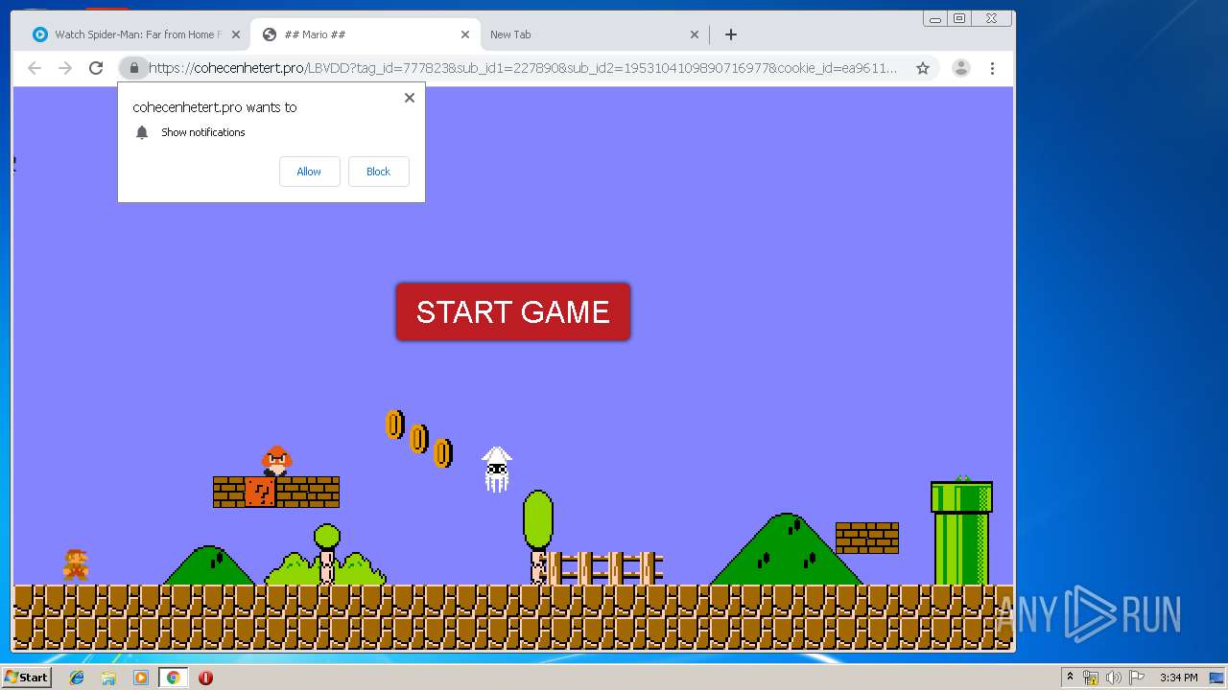Minimize the Chrome window
Screen dimensions: 1228x690
coord(935,19)
